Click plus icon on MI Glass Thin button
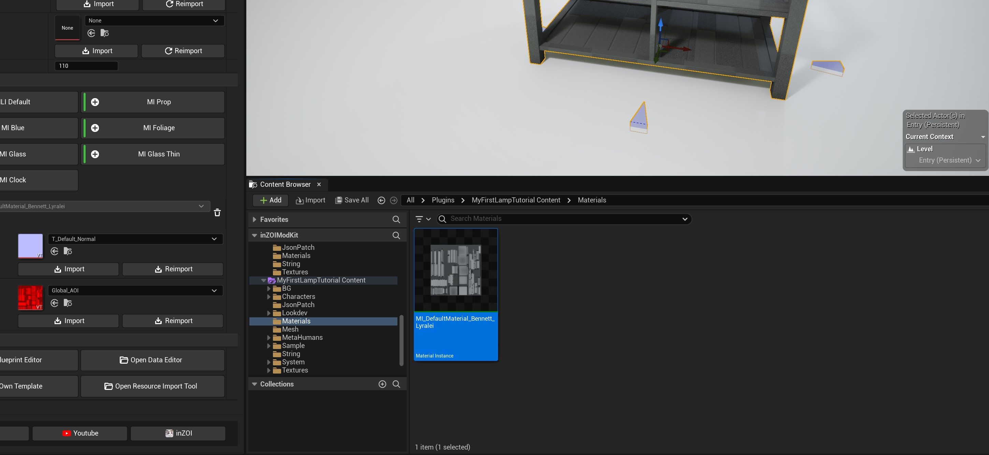The height and width of the screenshot is (455, 989). click(x=95, y=154)
